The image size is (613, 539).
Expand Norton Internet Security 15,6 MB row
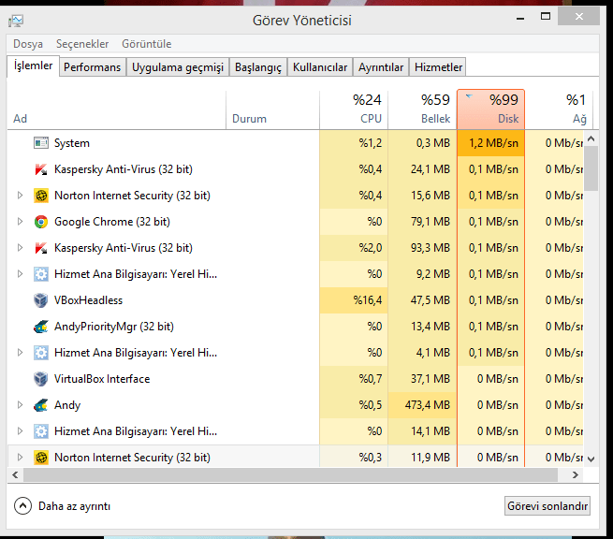click(20, 195)
